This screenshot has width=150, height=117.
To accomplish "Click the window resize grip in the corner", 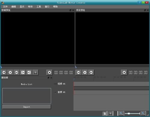I will click(x=148, y=115).
